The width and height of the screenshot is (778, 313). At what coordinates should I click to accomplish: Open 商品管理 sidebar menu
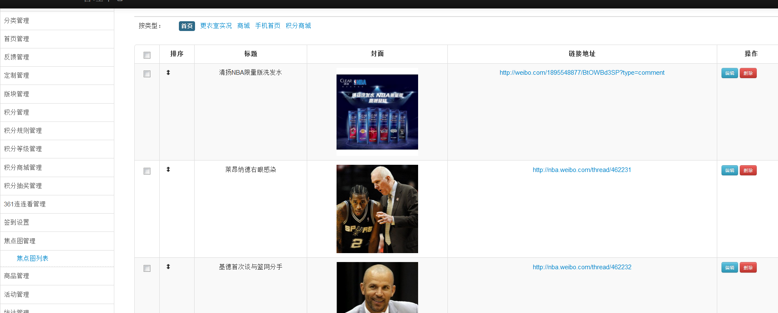(x=57, y=276)
